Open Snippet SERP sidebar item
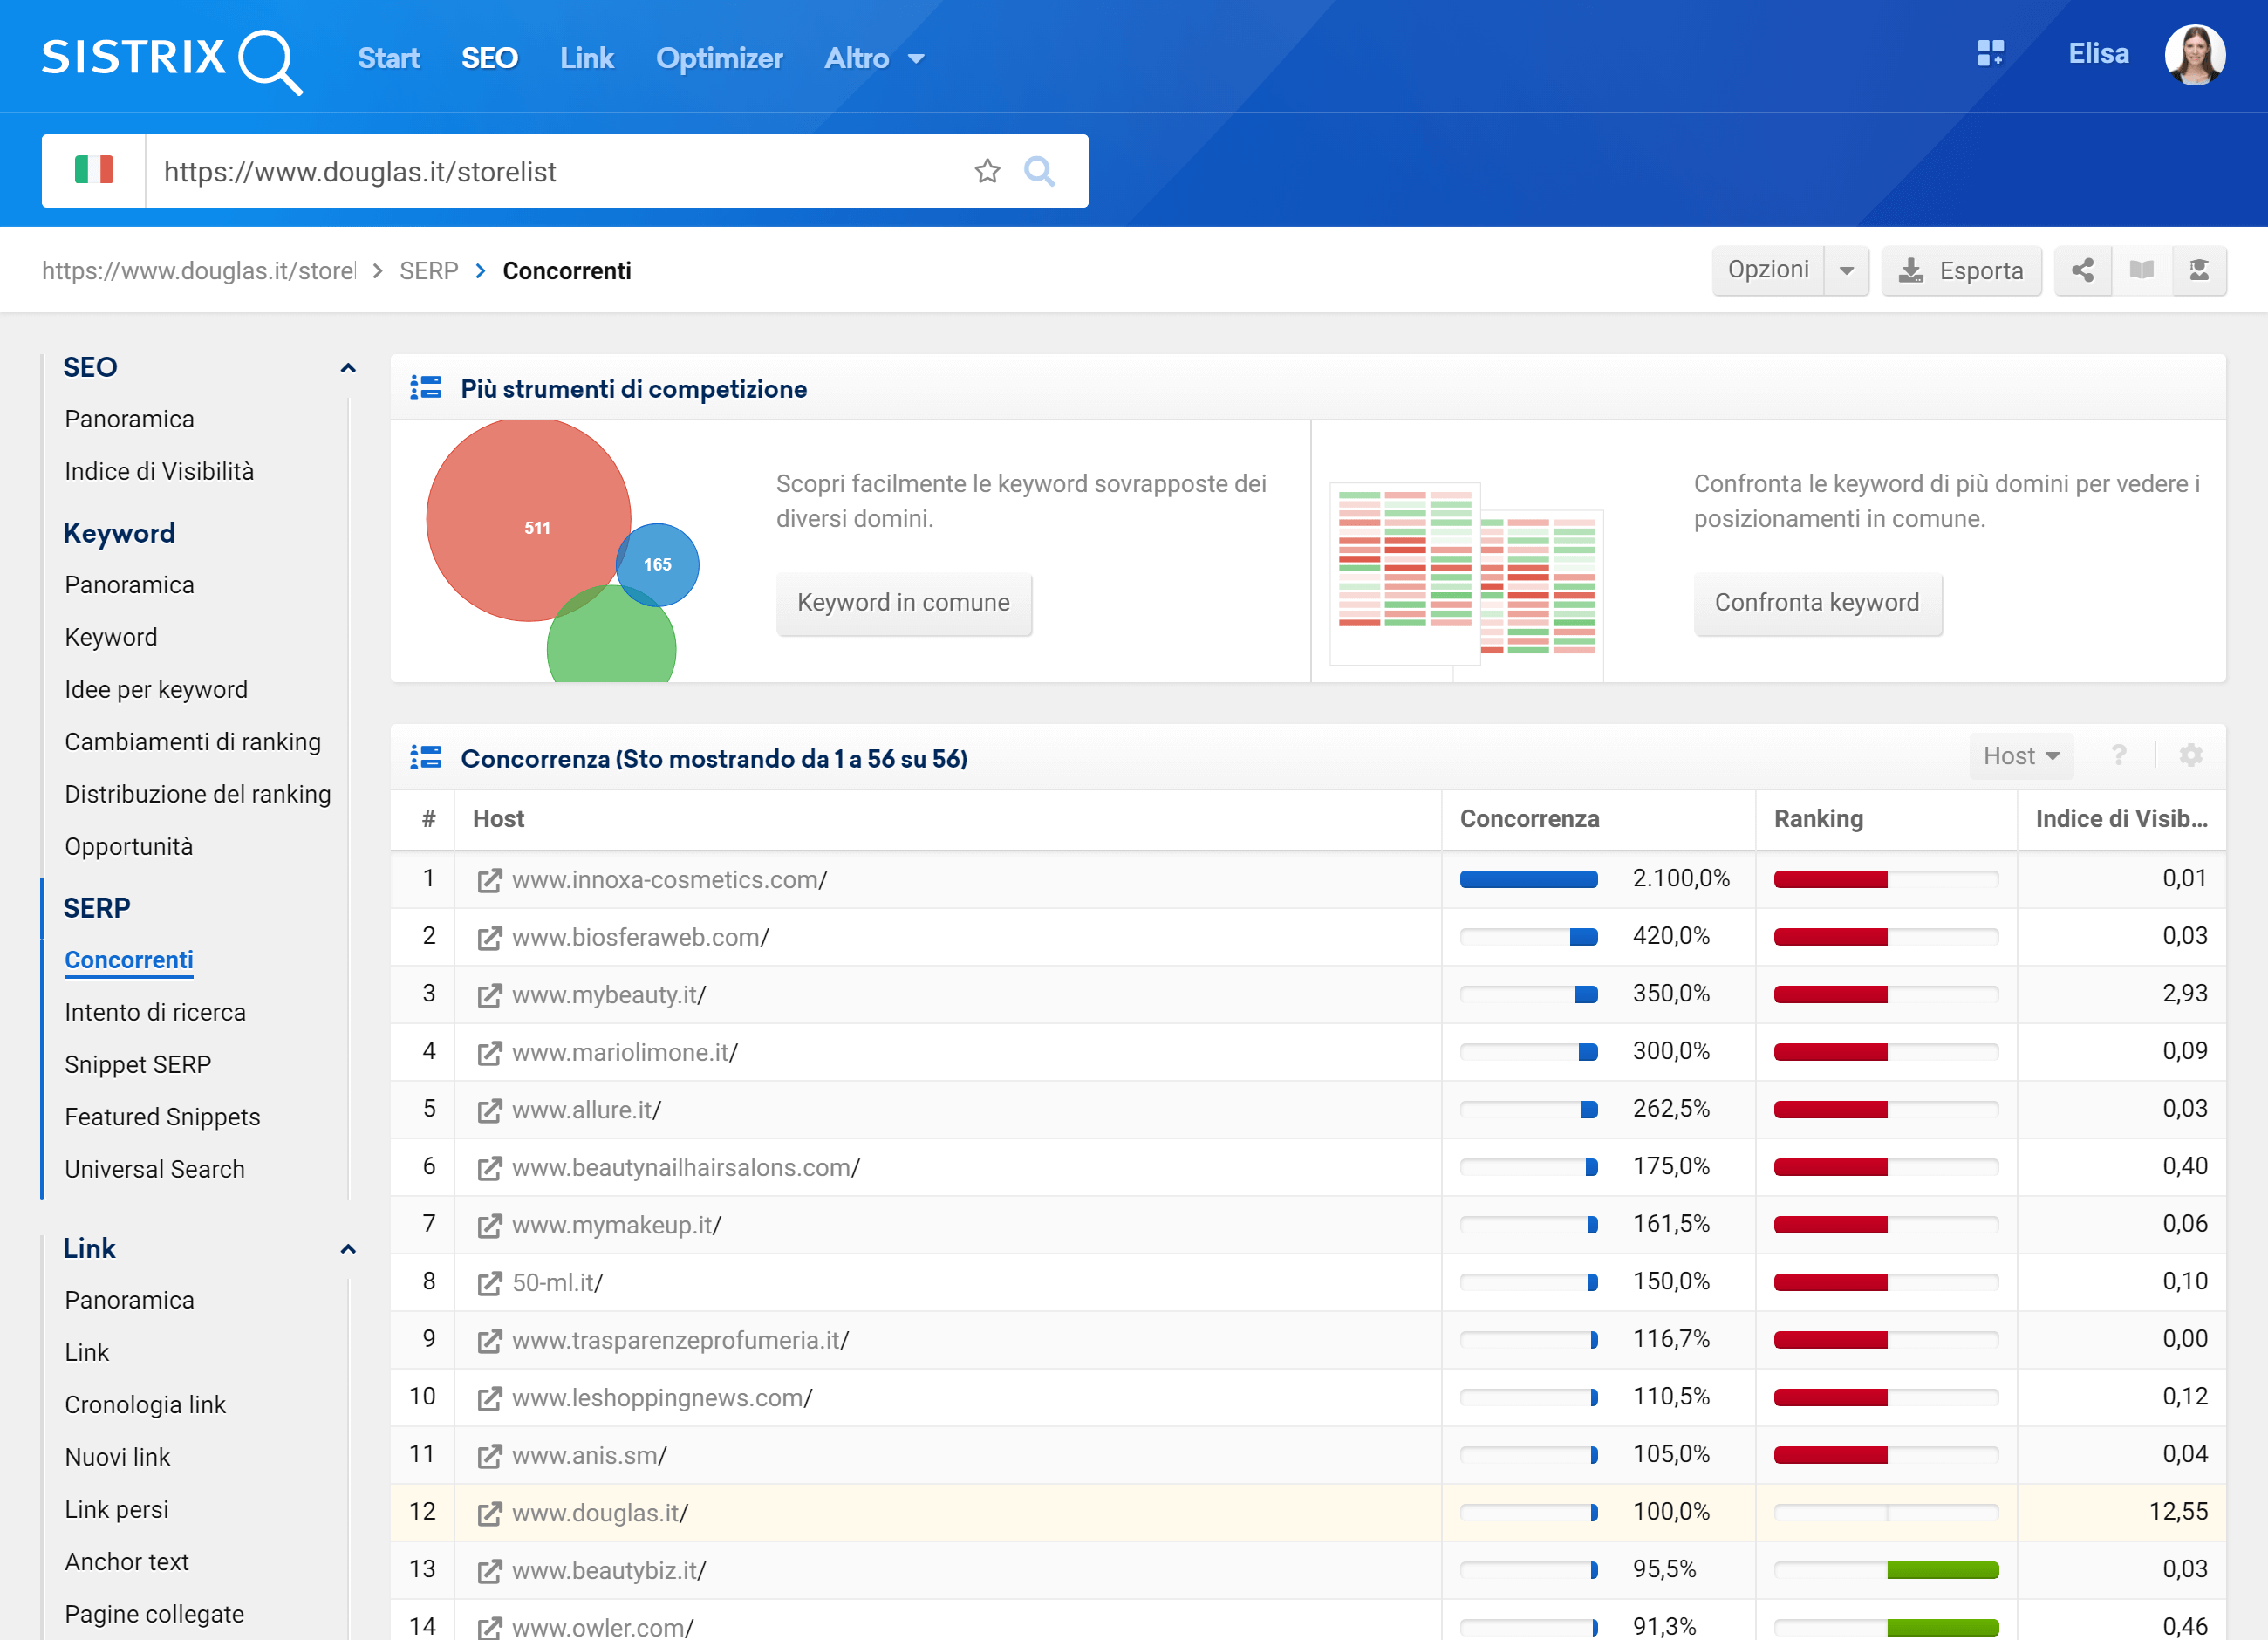Viewport: 2268px width, 1640px height. [137, 1064]
